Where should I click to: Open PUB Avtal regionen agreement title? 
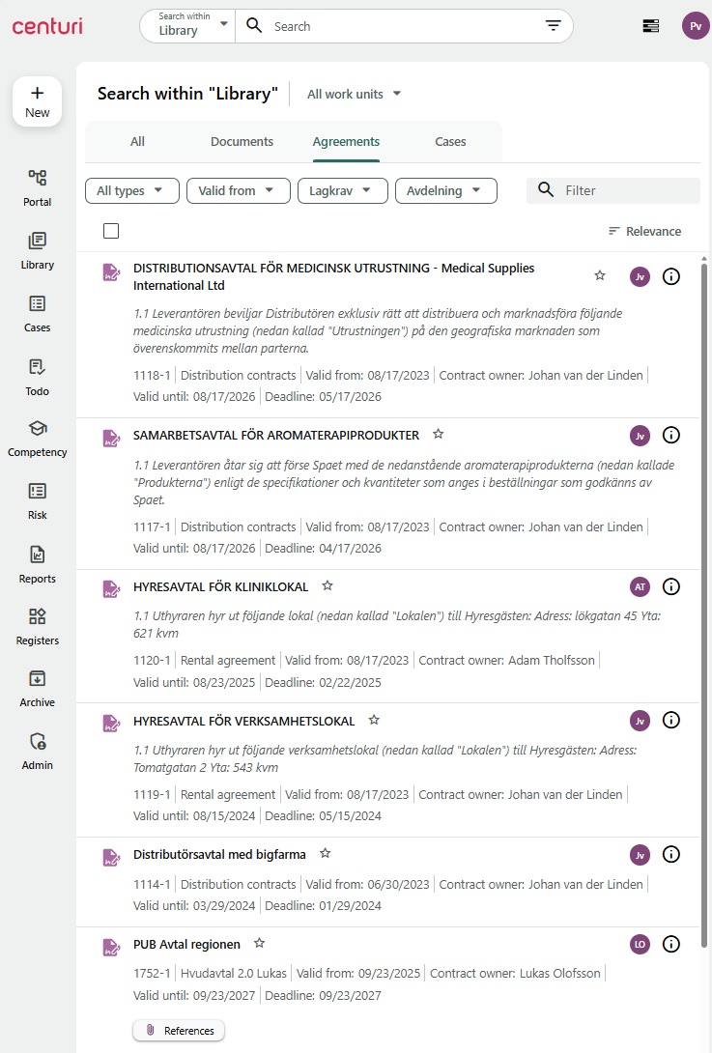pyautogui.click(x=186, y=944)
